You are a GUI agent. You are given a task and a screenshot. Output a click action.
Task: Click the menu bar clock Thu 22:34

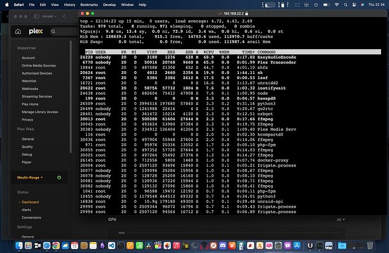[x=377, y=5]
